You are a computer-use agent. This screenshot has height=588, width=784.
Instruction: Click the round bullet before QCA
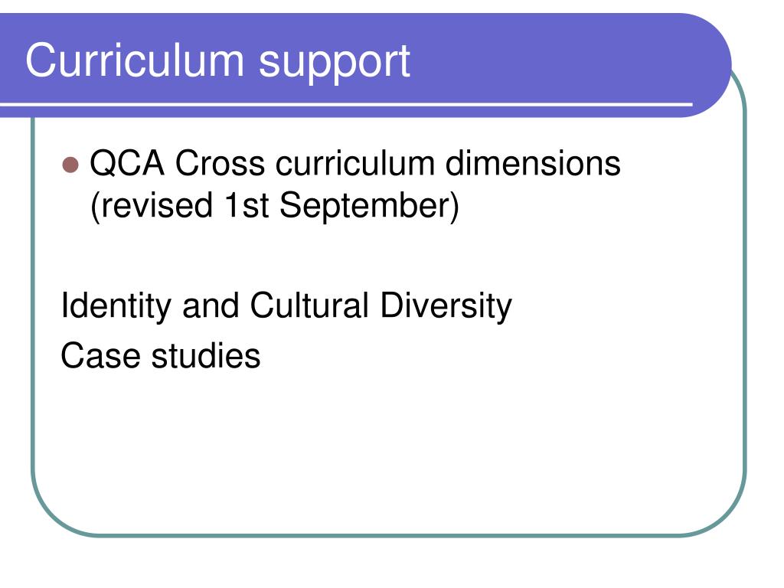(70, 165)
